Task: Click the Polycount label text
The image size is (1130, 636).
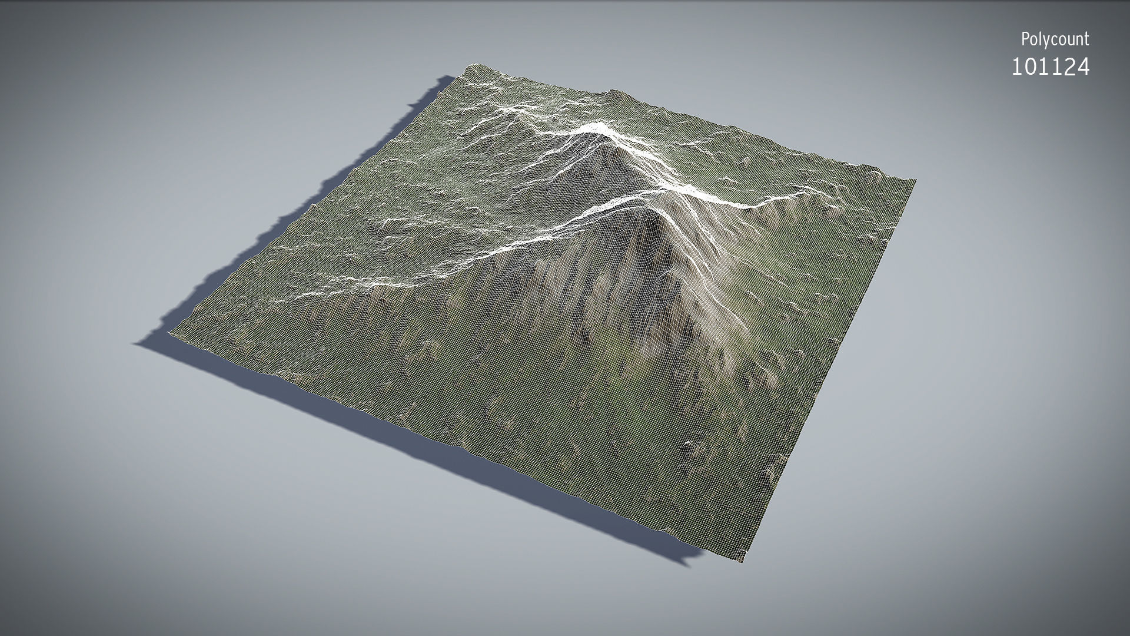Action: coord(1055,39)
